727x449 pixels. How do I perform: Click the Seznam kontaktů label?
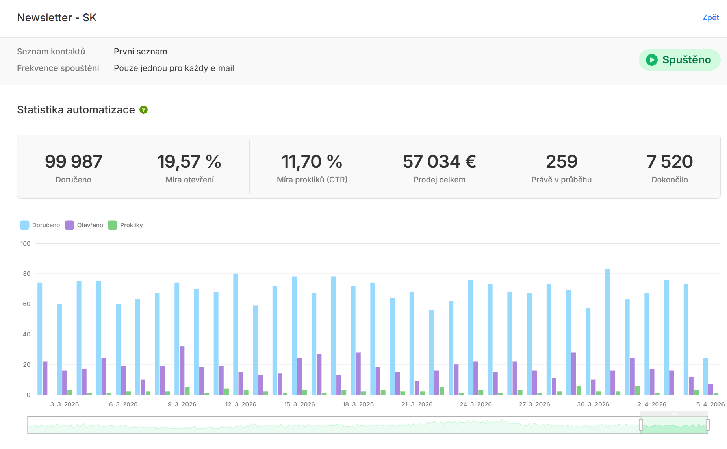[x=51, y=52]
